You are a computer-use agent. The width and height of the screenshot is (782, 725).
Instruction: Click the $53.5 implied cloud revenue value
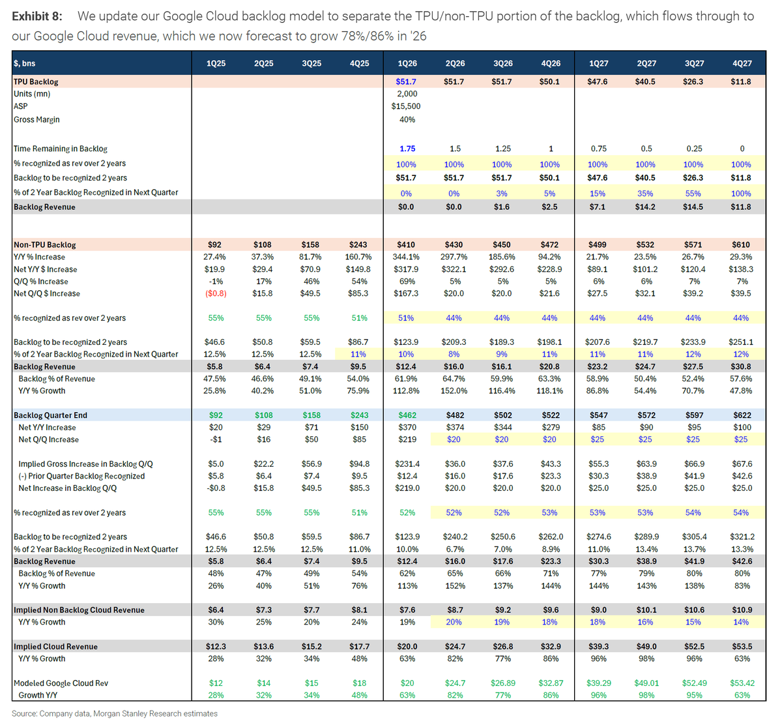742,647
